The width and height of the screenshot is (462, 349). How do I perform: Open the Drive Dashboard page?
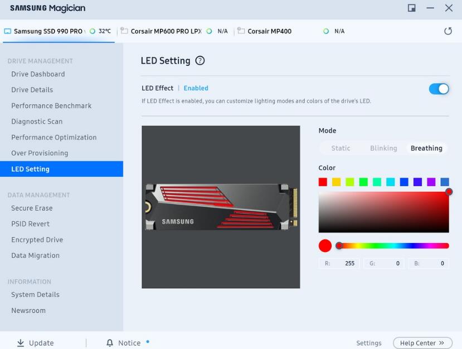click(x=38, y=74)
